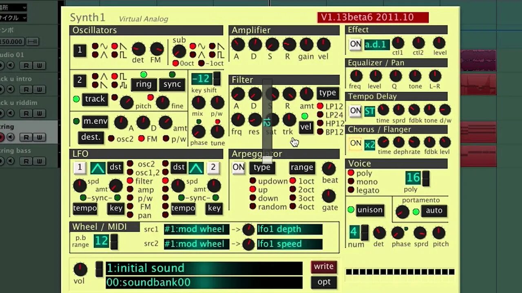The height and width of the screenshot is (293, 522).
Task: Open the lfo1 speed destination selector
Action: pos(290,244)
